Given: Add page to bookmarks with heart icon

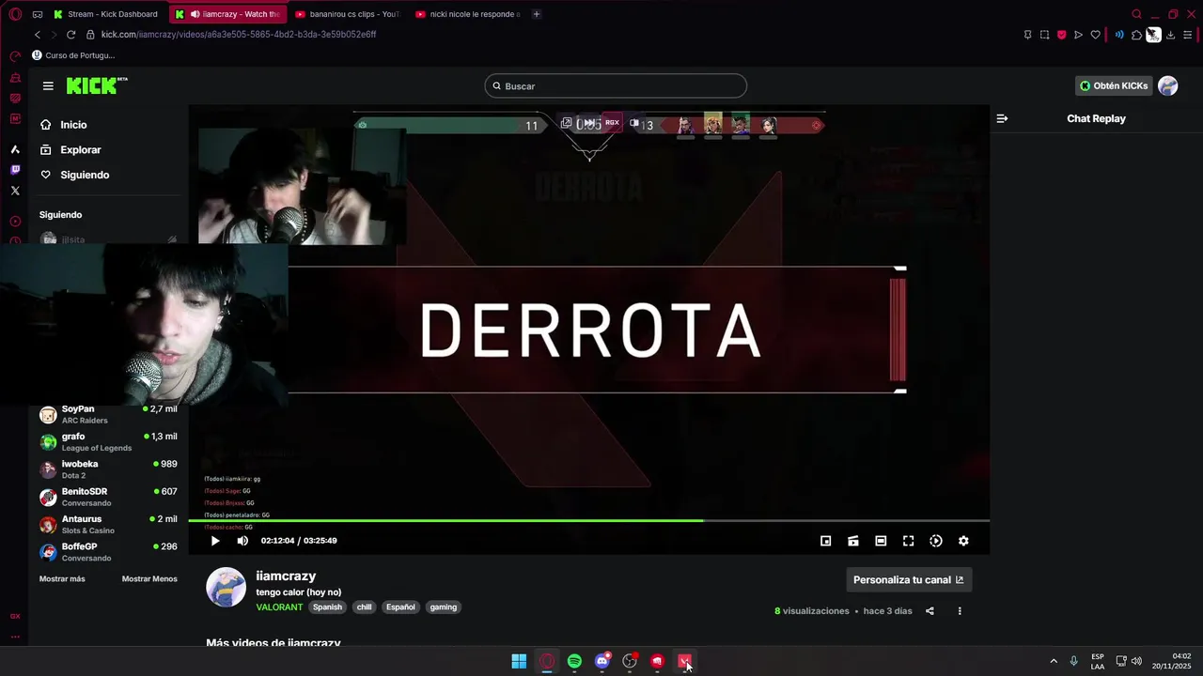Looking at the screenshot, I should [1095, 35].
